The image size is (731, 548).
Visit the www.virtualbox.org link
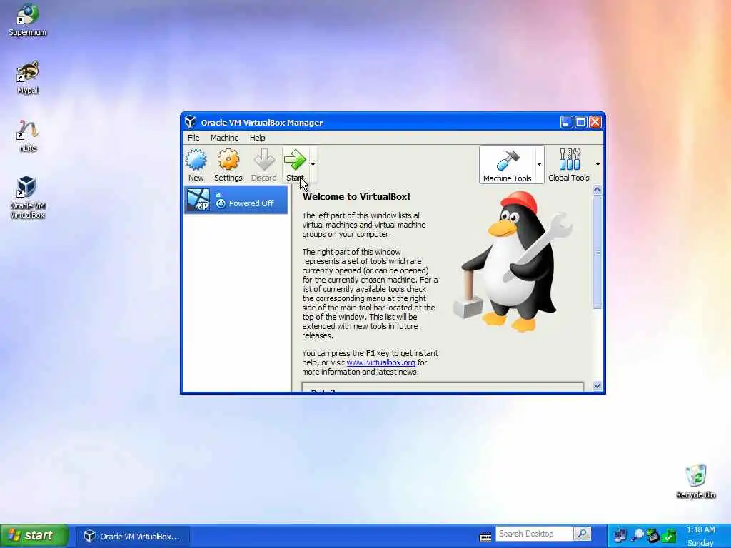380,362
